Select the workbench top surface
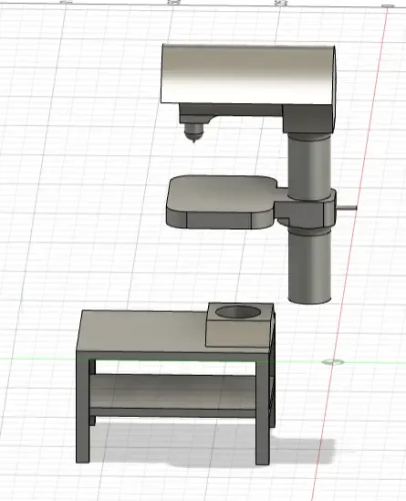This screenshot has height=501, width=406. (x=144, y=330)
